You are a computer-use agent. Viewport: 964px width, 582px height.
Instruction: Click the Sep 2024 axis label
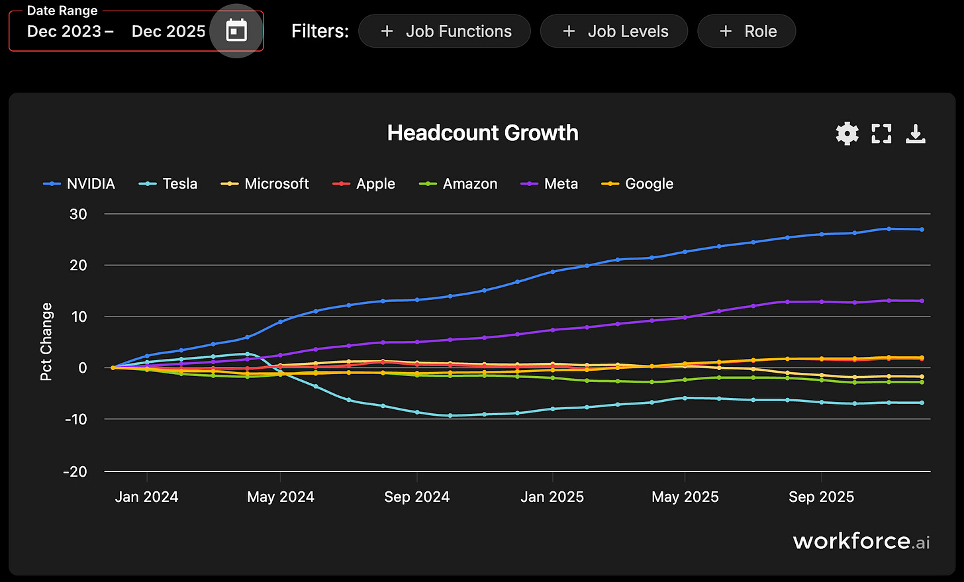[417, 497]
